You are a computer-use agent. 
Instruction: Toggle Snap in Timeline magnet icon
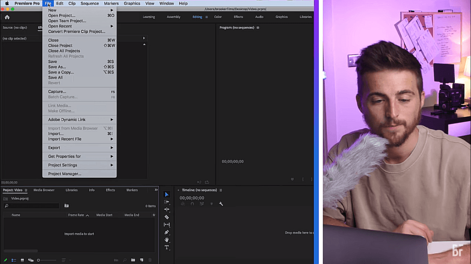point(192,204)
